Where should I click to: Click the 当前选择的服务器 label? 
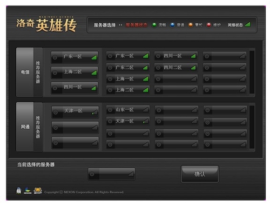point(36,164)
